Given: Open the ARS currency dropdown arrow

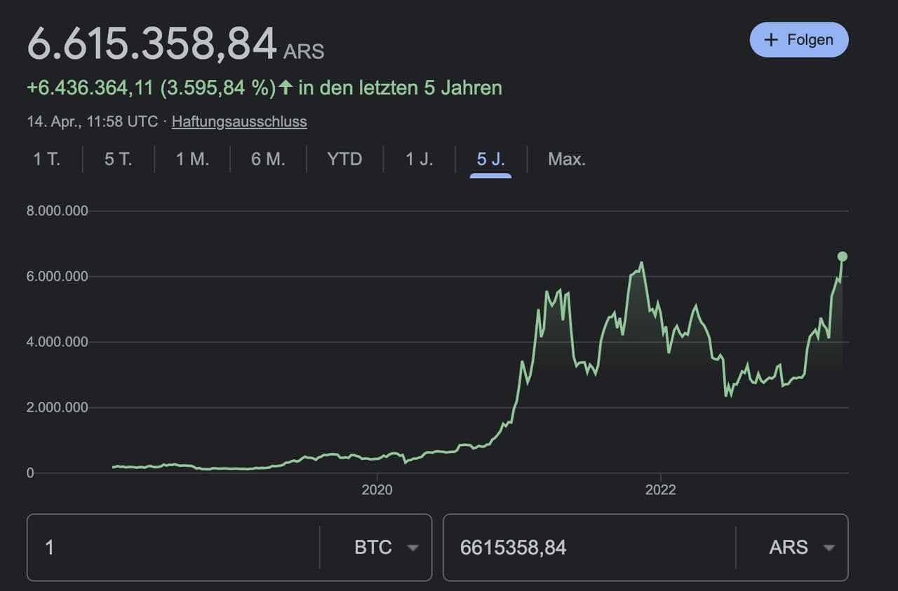Looking at the screenshot, I should 829,548.
